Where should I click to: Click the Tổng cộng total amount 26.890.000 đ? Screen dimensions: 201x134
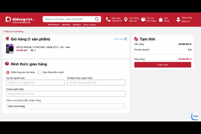[x=185, y=59]
